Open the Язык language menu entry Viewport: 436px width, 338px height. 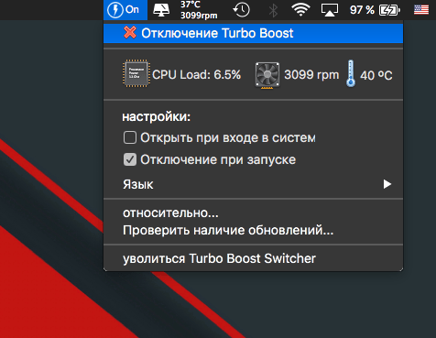253,184
